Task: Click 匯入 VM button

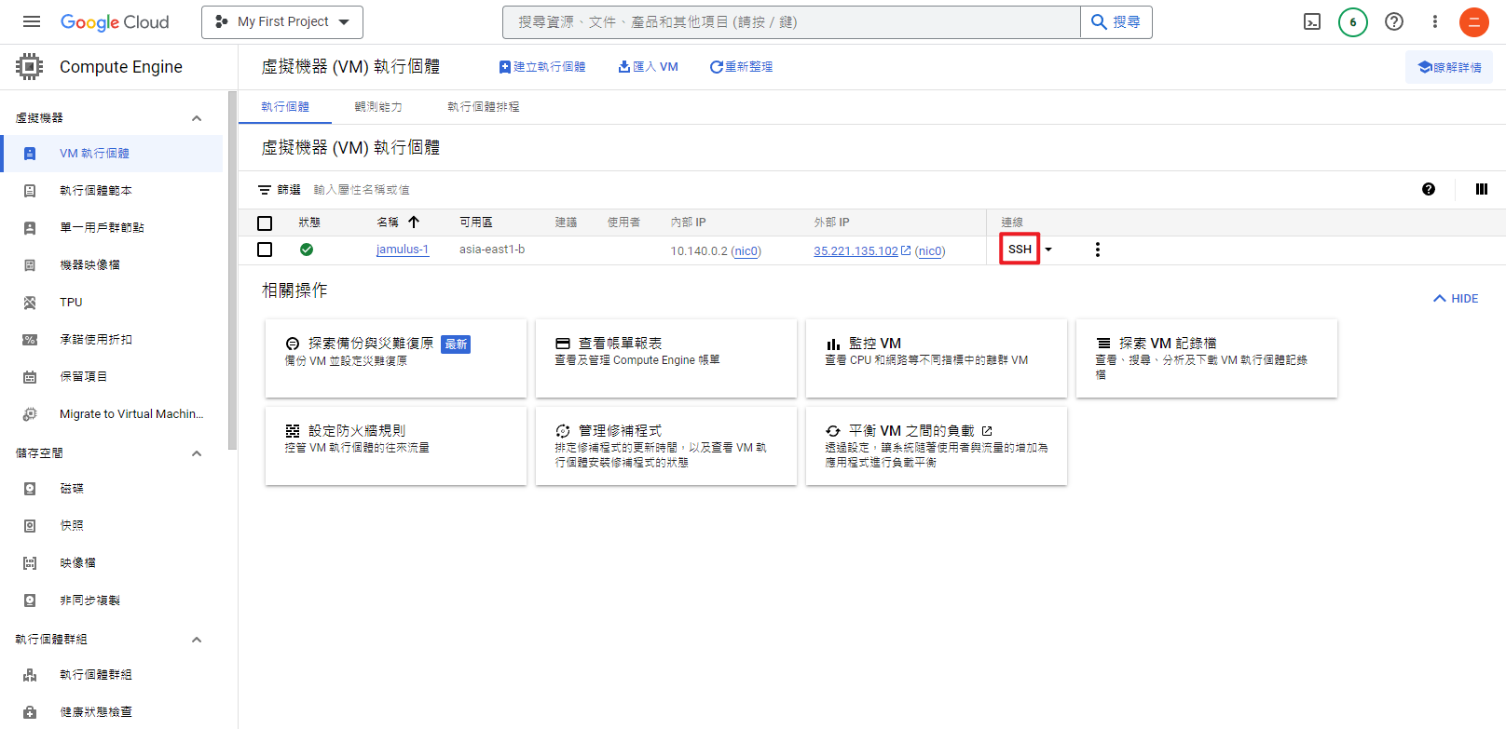Action: click(649, 67)
